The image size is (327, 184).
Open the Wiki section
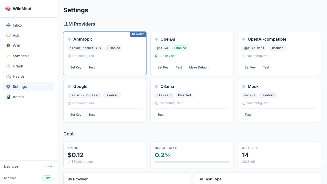point(28,46)
